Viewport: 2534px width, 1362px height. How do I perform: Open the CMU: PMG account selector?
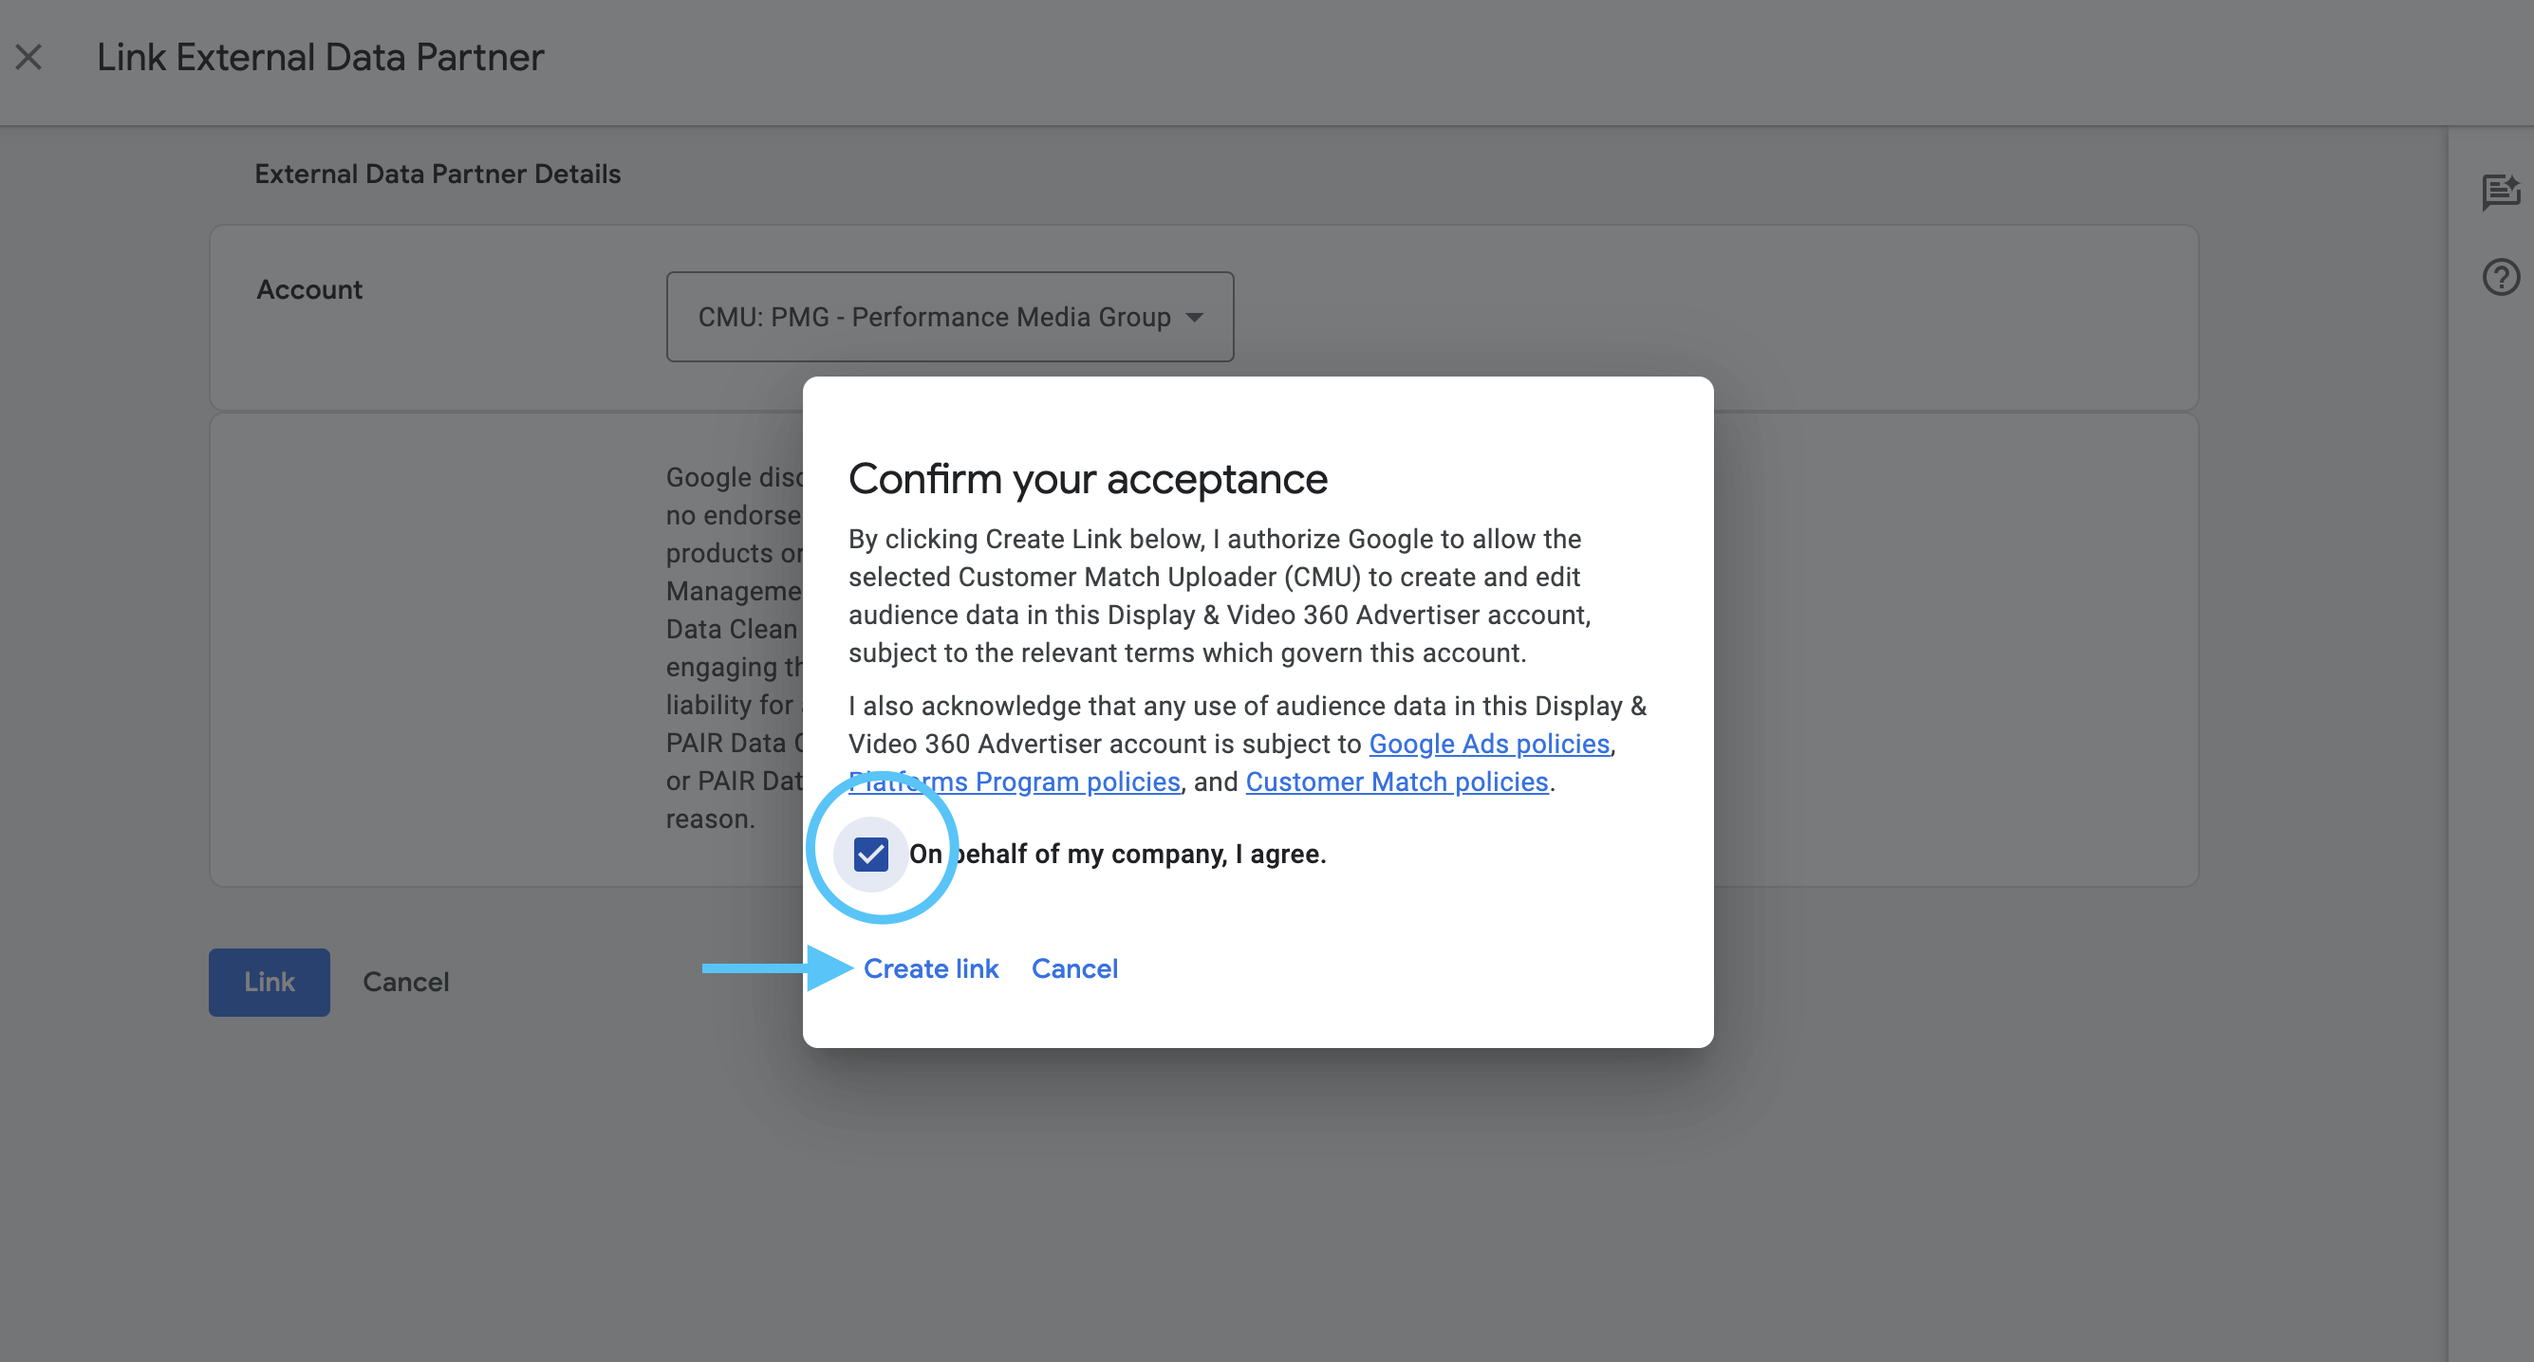(x=935, y=318)
